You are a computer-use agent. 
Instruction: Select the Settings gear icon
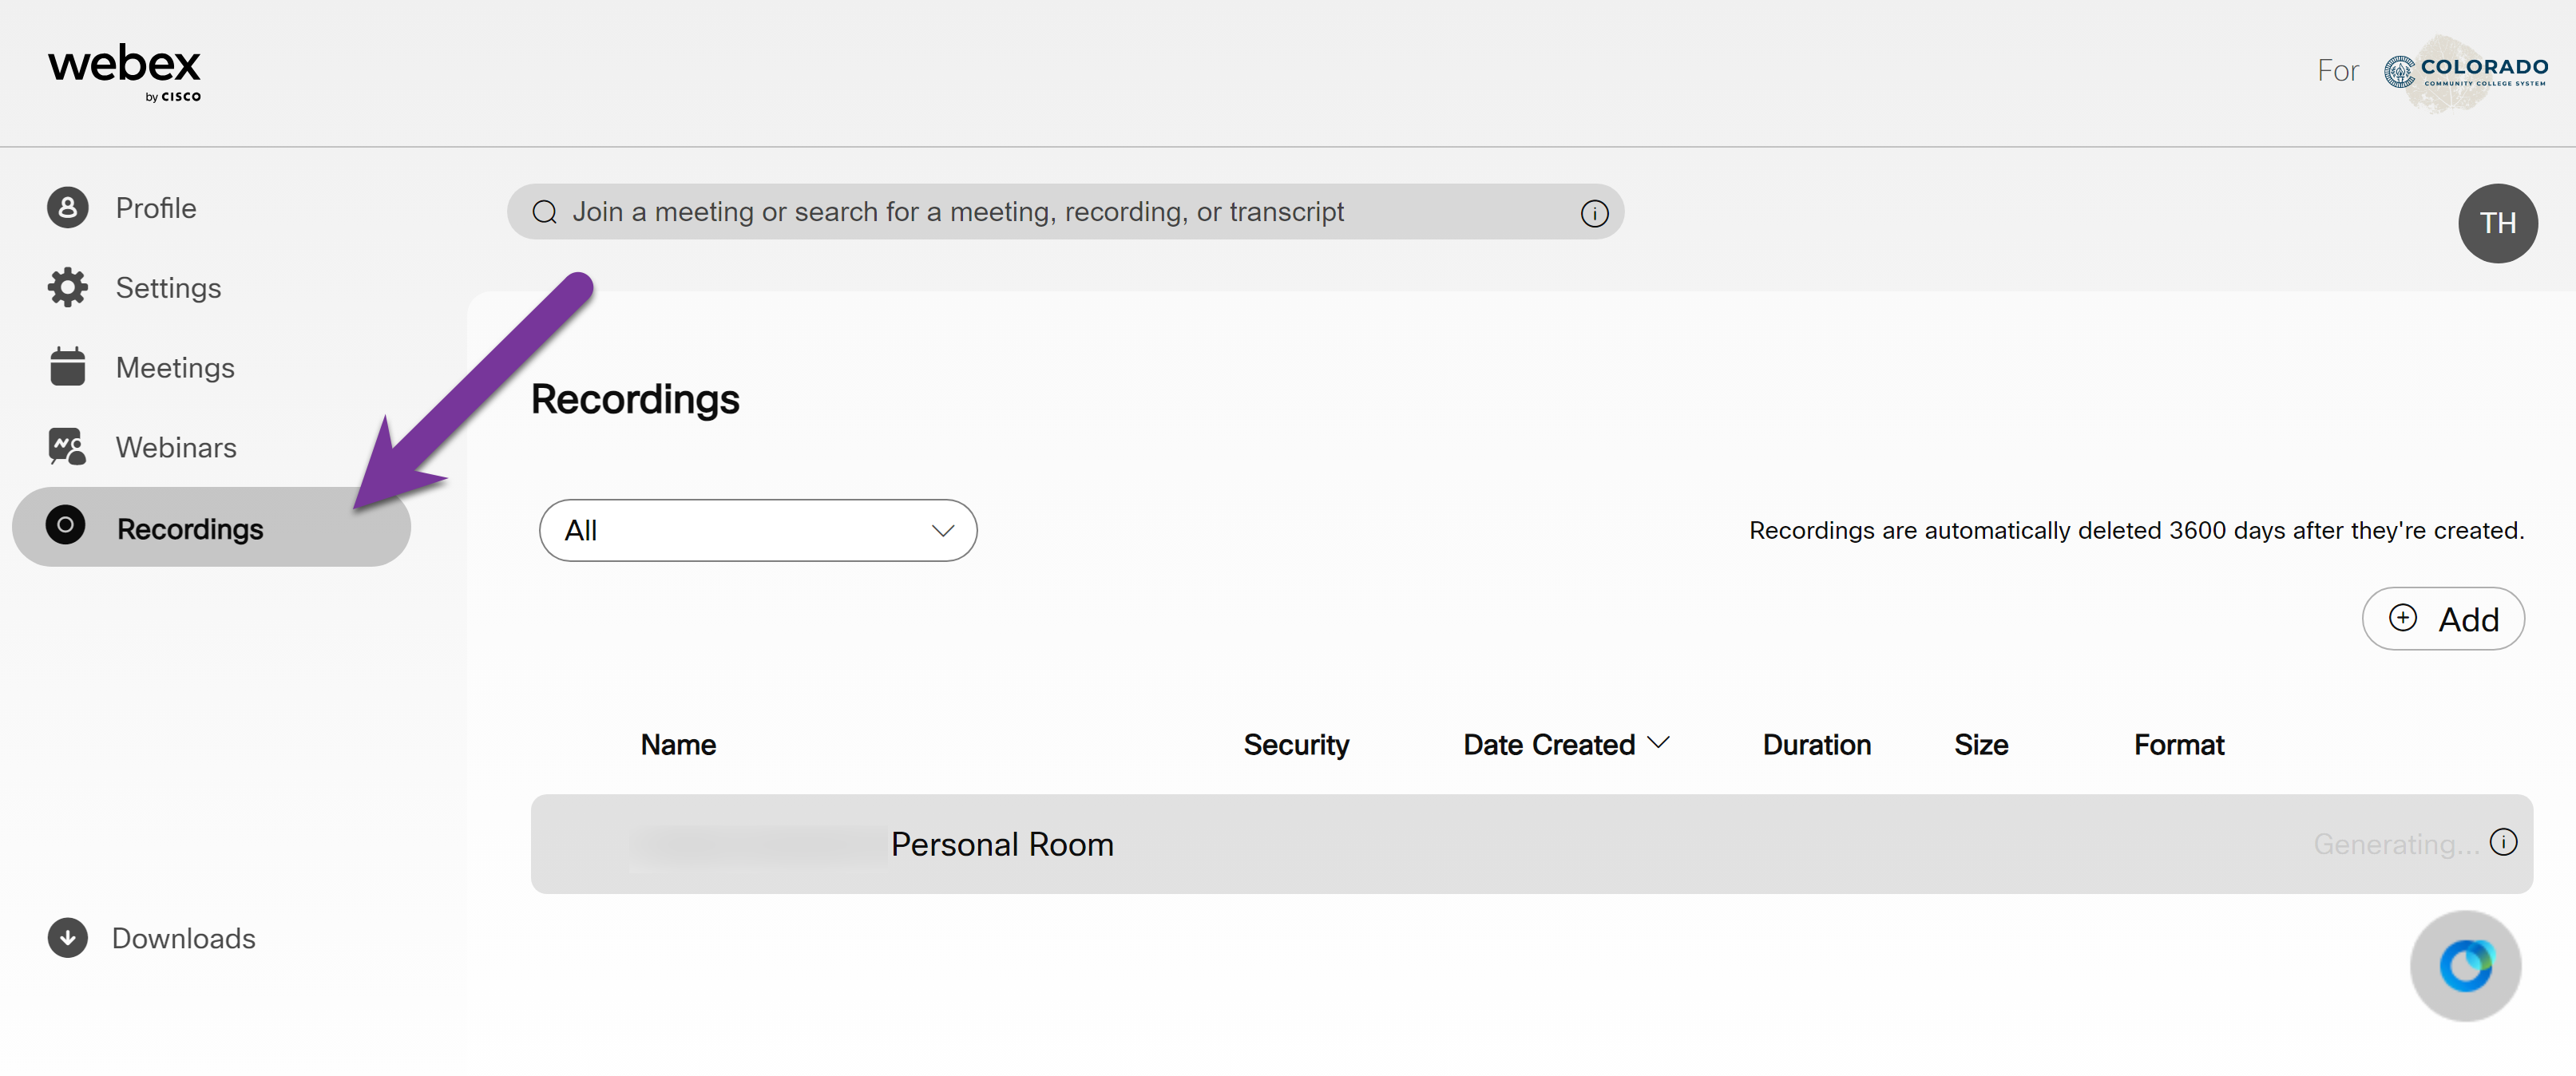pyautogui.click(x=66, y=287)
